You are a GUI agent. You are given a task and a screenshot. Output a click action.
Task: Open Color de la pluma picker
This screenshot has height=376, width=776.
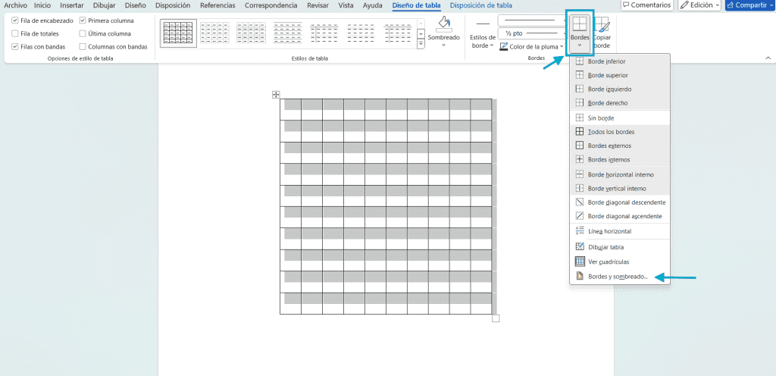point(532,46)
